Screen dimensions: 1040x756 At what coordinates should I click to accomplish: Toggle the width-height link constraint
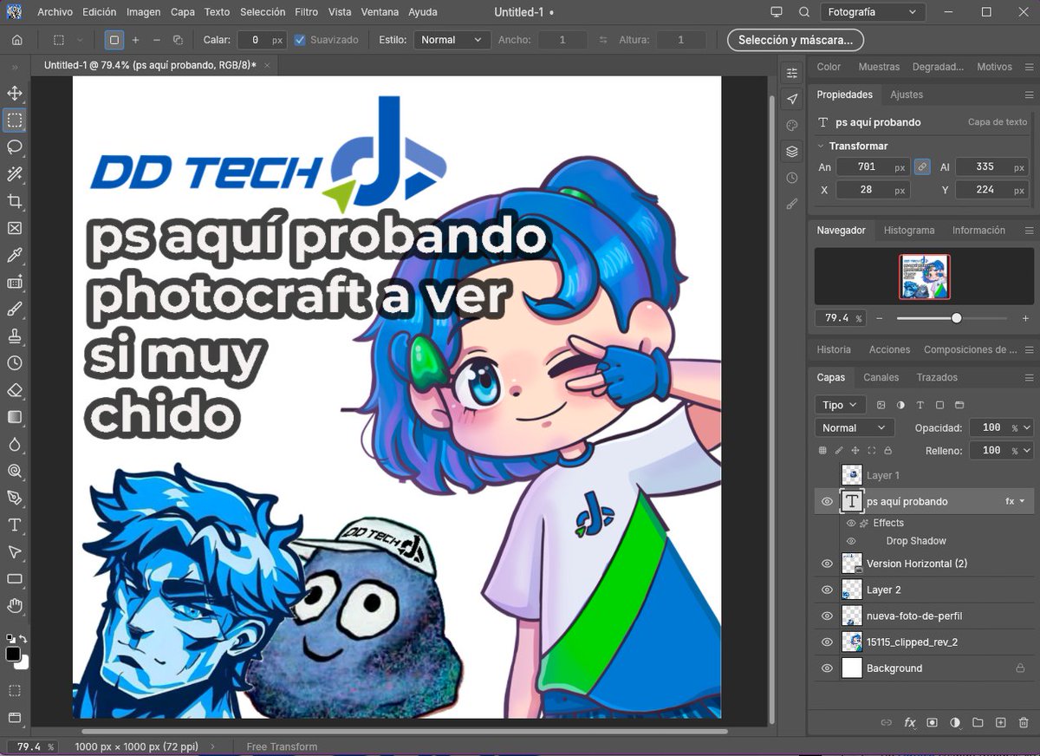[922, 166]
